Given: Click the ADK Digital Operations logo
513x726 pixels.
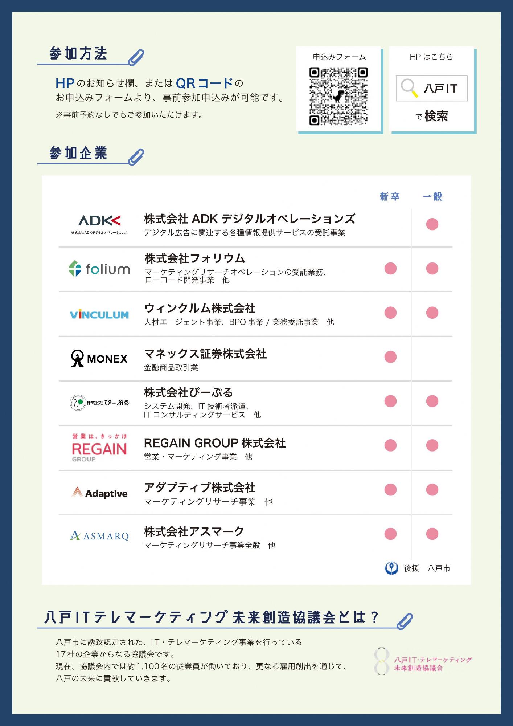Looking at the screenshot, I should [99, 224].
